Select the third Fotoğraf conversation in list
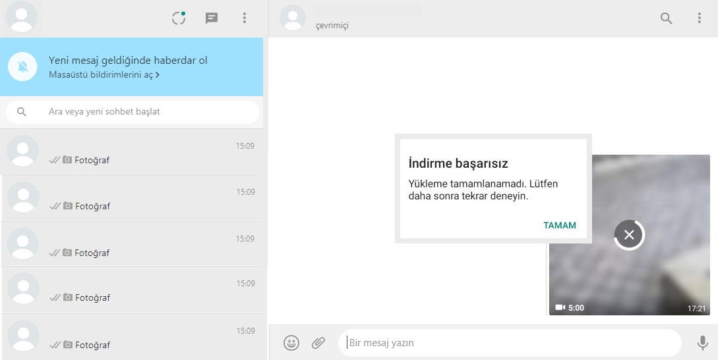Image resolution: width=718 pixels, height=360 pixels. click(132, 244)
